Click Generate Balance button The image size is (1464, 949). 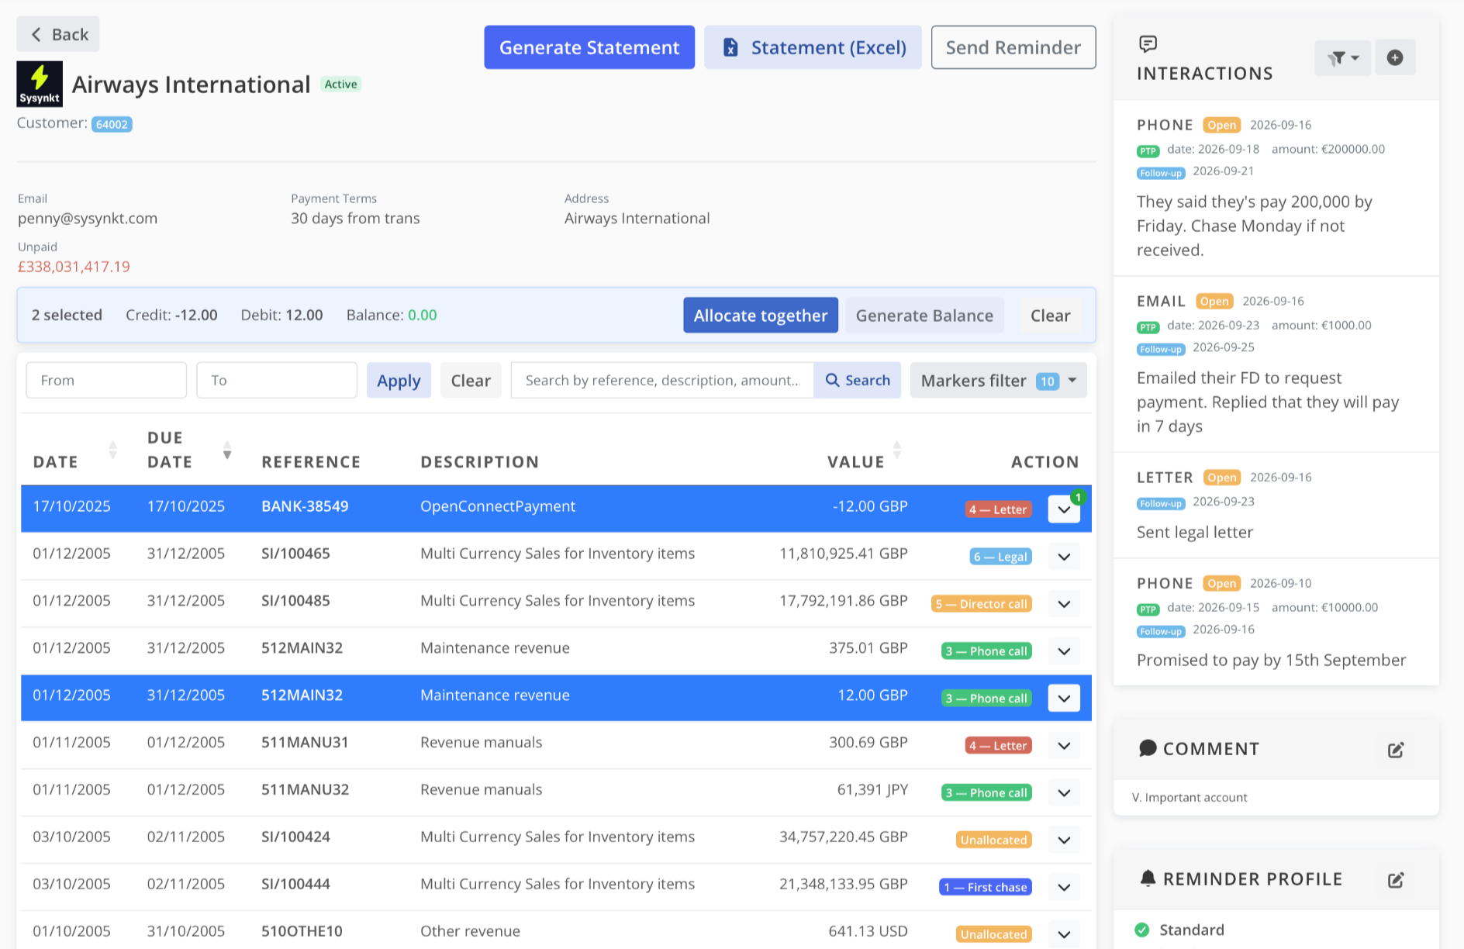point(924,316)
